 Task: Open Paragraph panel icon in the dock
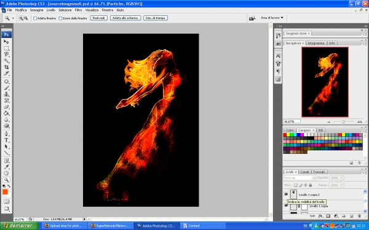click(x=278, y=71)
